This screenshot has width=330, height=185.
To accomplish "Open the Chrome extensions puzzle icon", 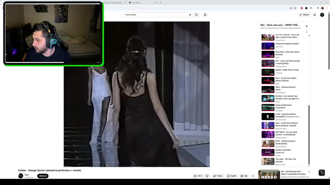I will coord(311,8).
